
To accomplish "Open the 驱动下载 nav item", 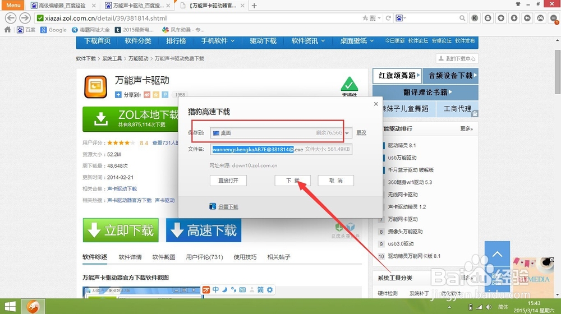I will tap(263, 41).
